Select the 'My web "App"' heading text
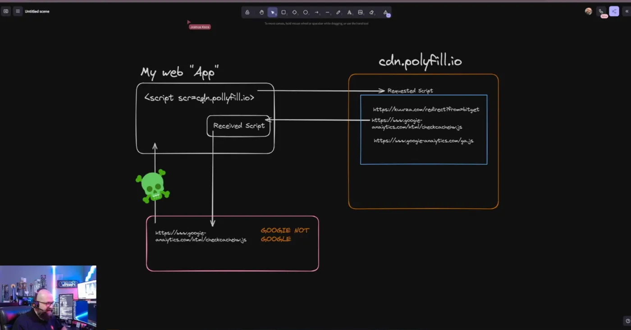Screen dimensions: 631x330 pos(180,72)
